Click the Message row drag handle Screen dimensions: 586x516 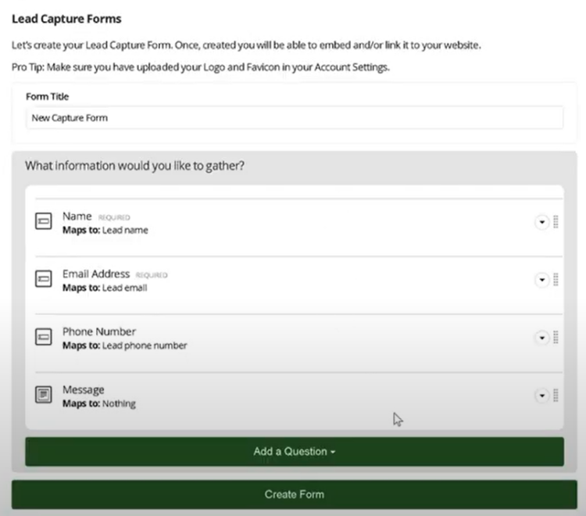[556, 396]
